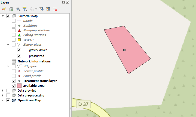
Task: Click the gray point inside pink polygon
Action: point(124,50)
